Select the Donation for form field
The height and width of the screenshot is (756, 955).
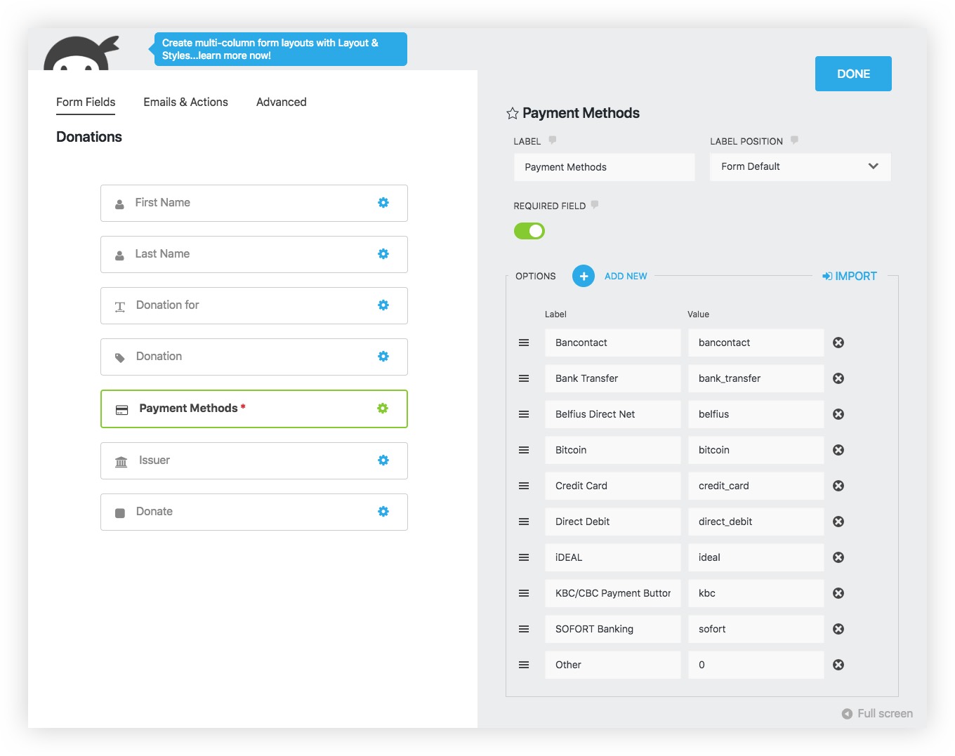point(254,305)
